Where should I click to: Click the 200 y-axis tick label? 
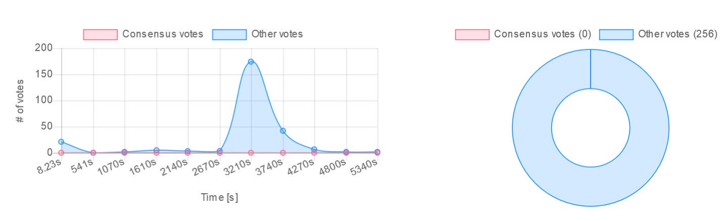[44, 48]
